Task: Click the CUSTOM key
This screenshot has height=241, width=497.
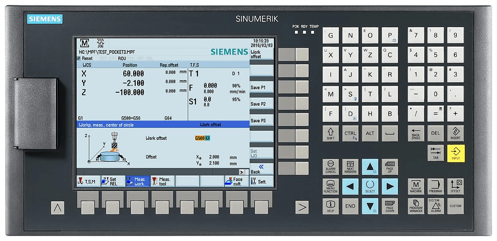Action: tap(455, 206)
